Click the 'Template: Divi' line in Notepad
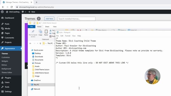 [63, 55]
